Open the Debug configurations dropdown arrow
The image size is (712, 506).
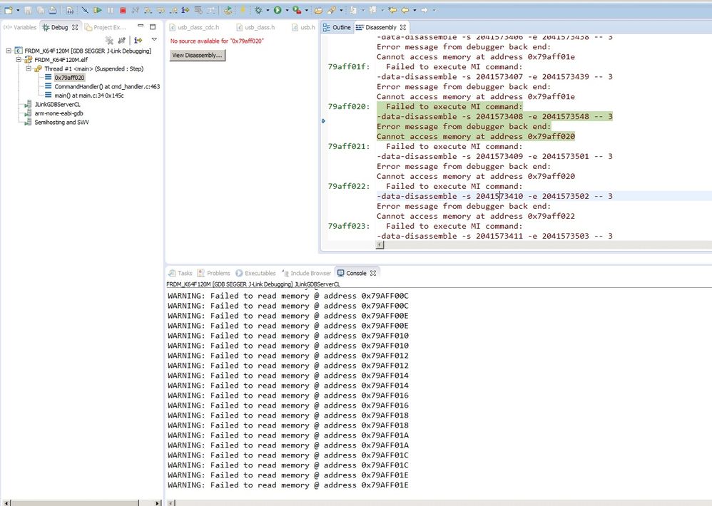(x=268, y=10)
